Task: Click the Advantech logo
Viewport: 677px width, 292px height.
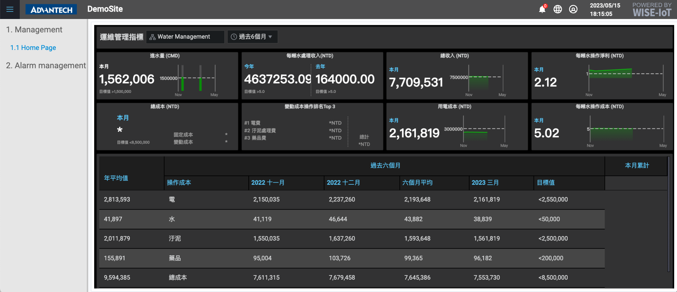Action: click(x=51, y=9)
